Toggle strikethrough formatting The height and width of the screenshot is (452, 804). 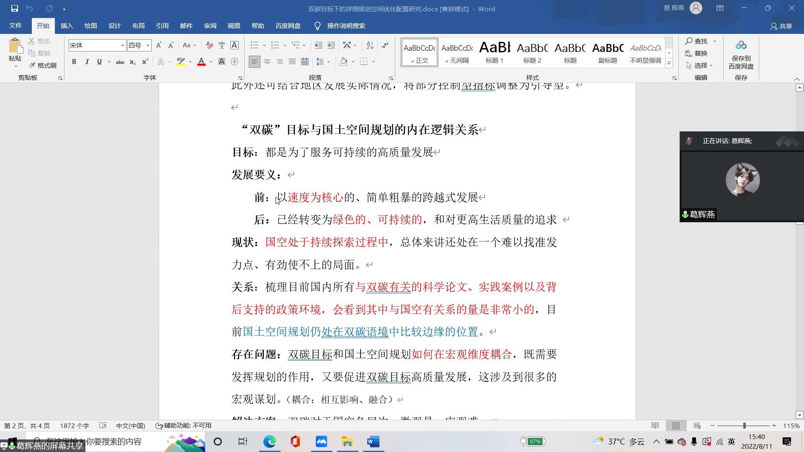click(120, 62)
